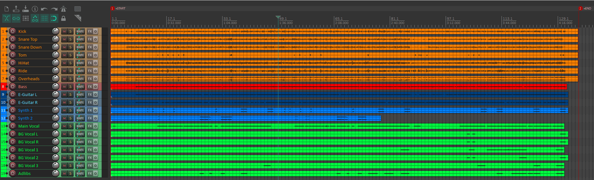Image resolution: width=594 pixels, height=180 pixels.
Task: Record-arm the Kick track
Action: click(x=13, y=31)
